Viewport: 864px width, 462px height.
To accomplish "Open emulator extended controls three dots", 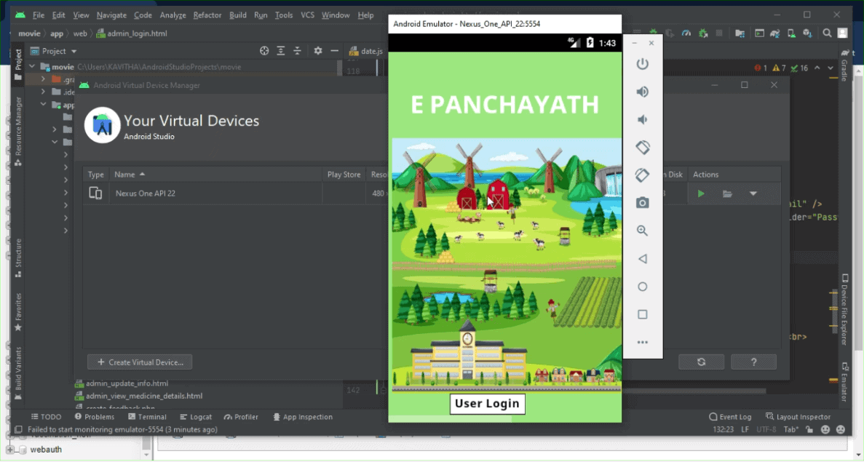I will pos(642,342).
